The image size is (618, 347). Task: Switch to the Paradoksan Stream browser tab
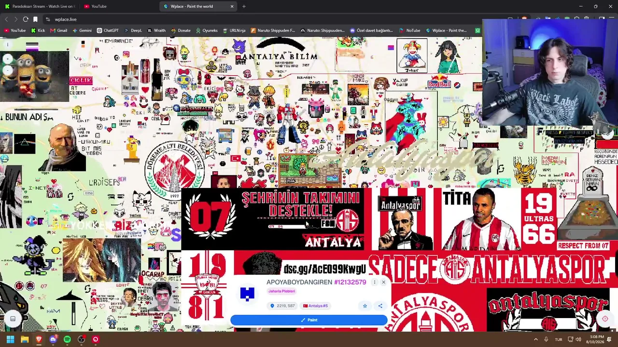click(x=40, y=6)
